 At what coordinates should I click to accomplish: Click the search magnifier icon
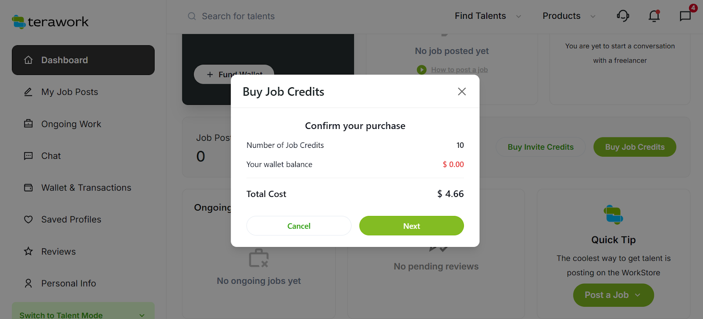(192, 16)
